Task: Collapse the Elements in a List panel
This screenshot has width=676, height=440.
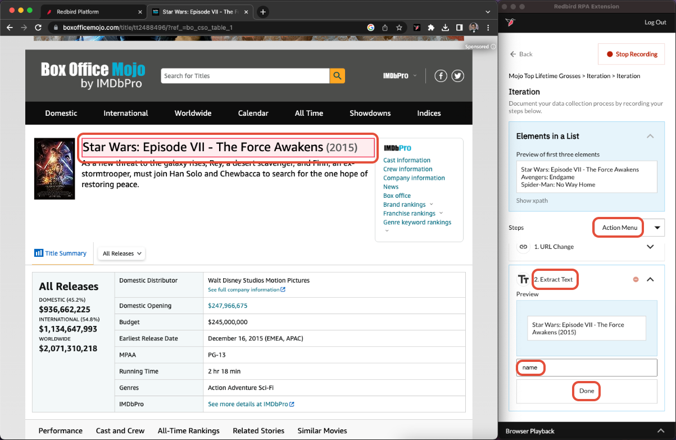Action: click(650, 136)
